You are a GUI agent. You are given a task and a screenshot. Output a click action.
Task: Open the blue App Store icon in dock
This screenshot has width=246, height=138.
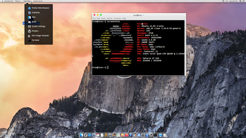[147, 135]
